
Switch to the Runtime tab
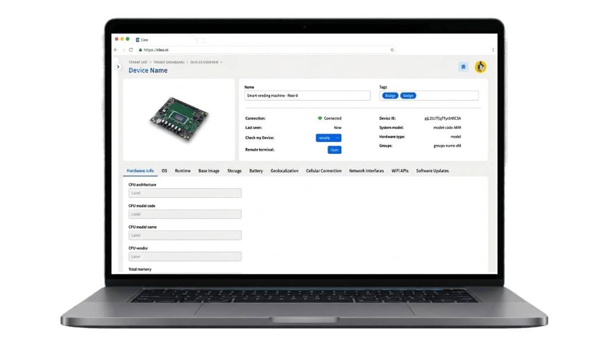tap(183, 170)
